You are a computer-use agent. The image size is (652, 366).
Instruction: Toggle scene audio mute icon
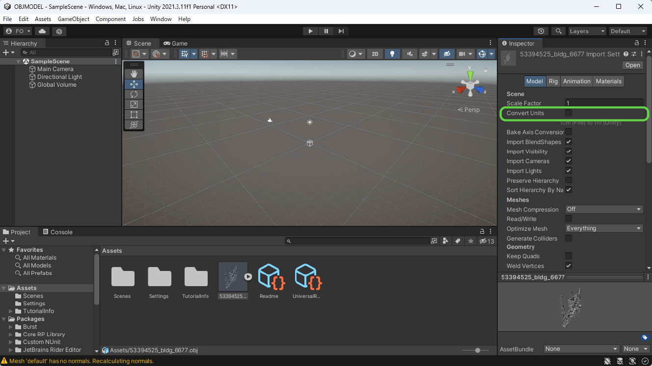pyautogui.click(x=409, y=54)
